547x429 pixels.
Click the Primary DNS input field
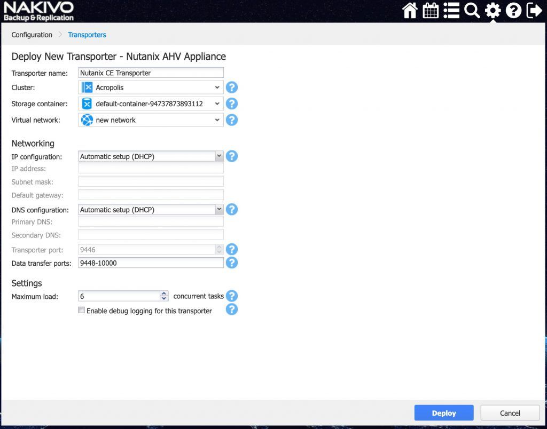coord(151,221)
